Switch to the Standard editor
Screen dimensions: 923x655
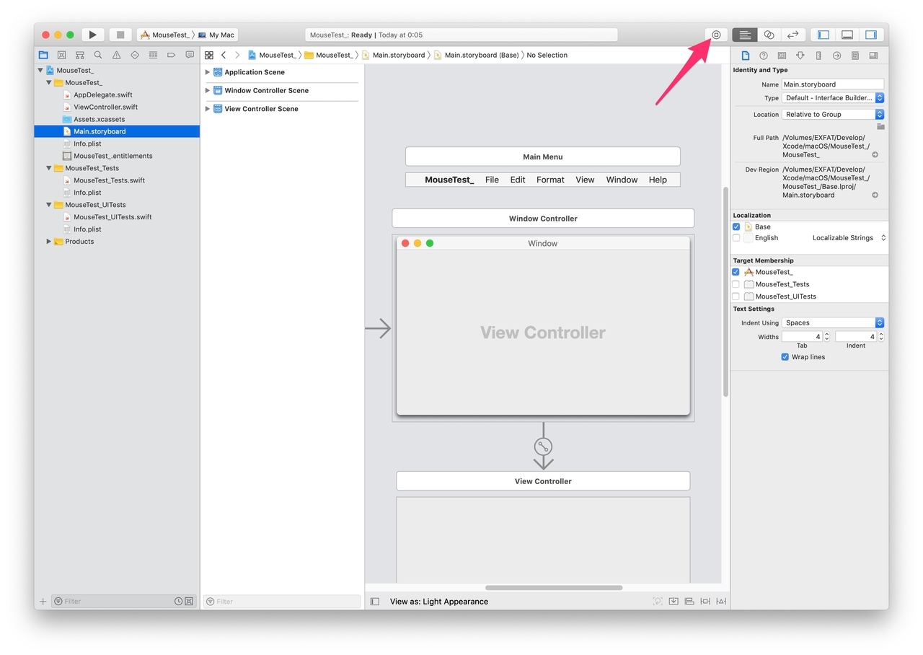click(x=745, y=35)
